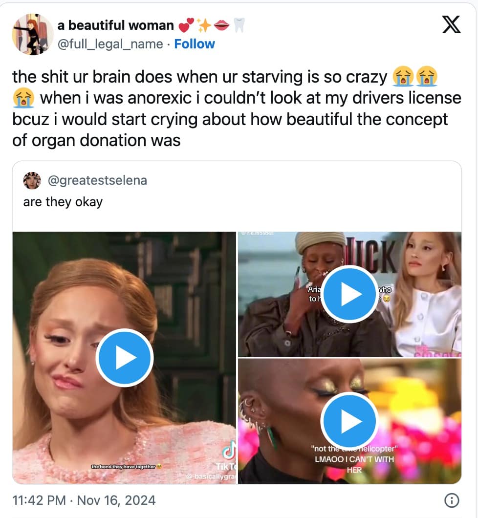Open the tweet info icon
The image size is (478, 518).
click(x=452, y=500)
